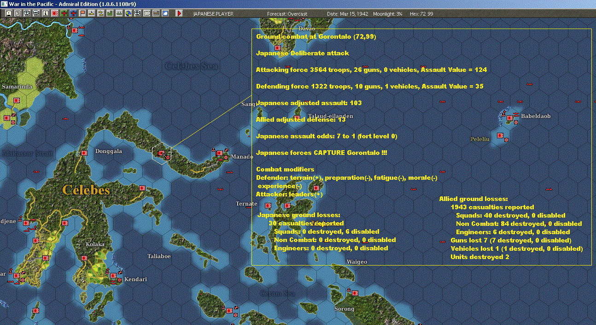
Task: Click the 'Celebes' island map label
Action: point(86,189)
